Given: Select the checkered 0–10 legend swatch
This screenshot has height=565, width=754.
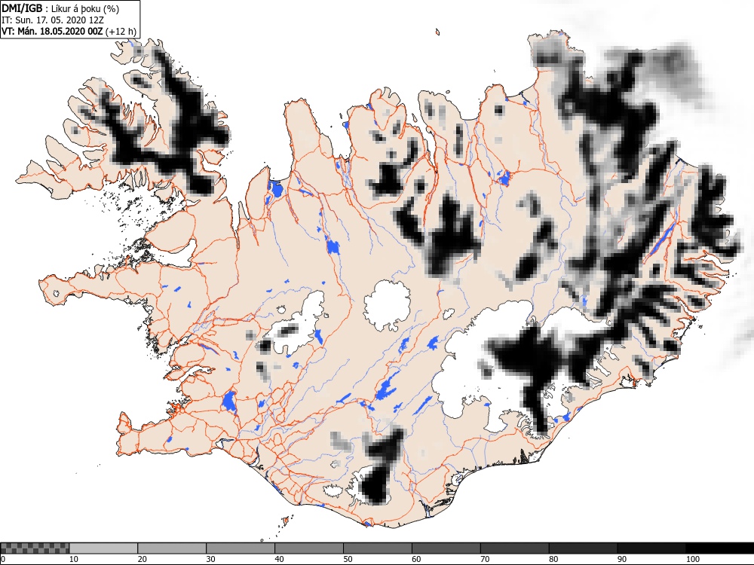Looking at the screenshot, I should (35, 548).
